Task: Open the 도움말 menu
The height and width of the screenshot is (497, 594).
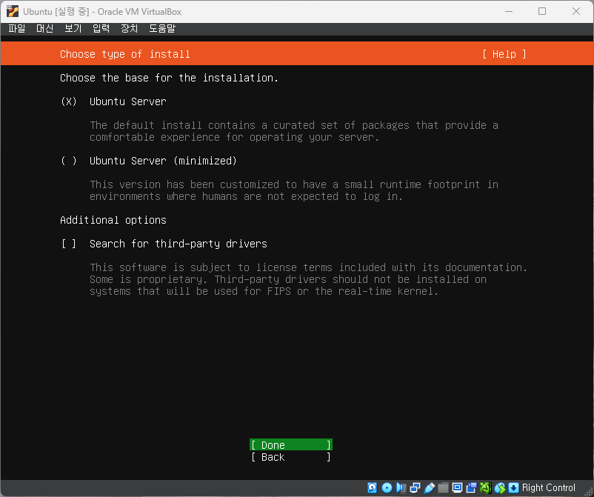Action: click(x=162, y=28)
